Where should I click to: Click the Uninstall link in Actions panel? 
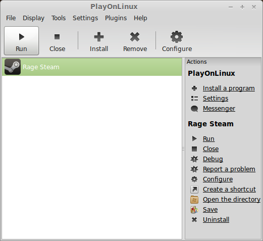point(216,220)
